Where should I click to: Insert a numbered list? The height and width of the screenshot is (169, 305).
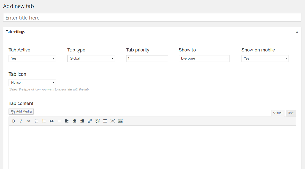point(44,121)
